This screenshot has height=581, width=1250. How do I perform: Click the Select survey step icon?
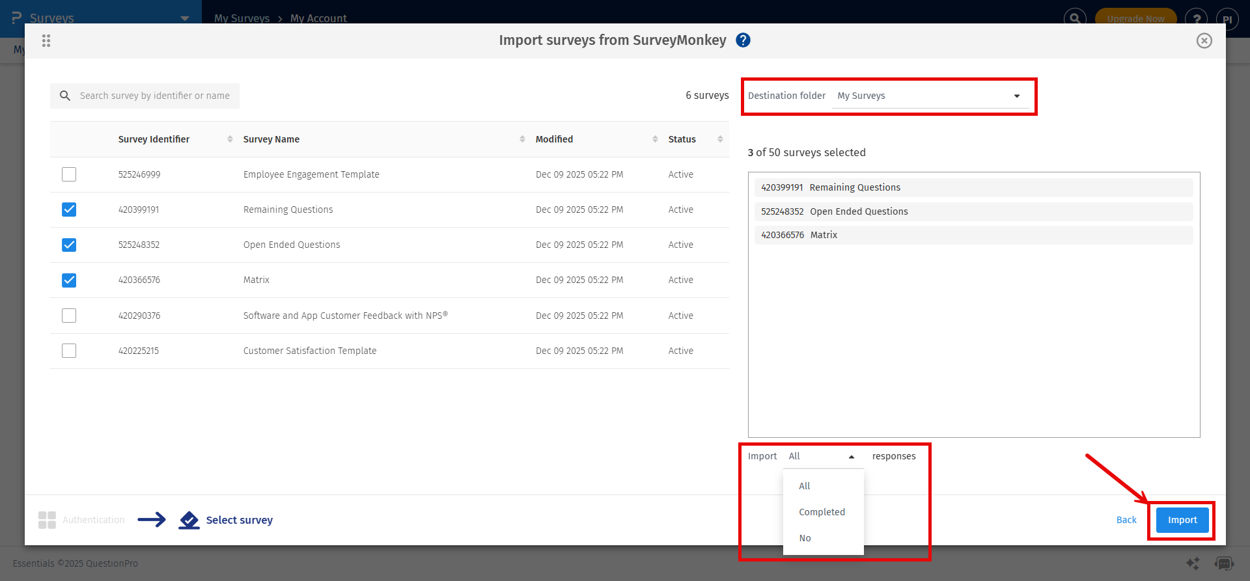[x=189, y=520]
